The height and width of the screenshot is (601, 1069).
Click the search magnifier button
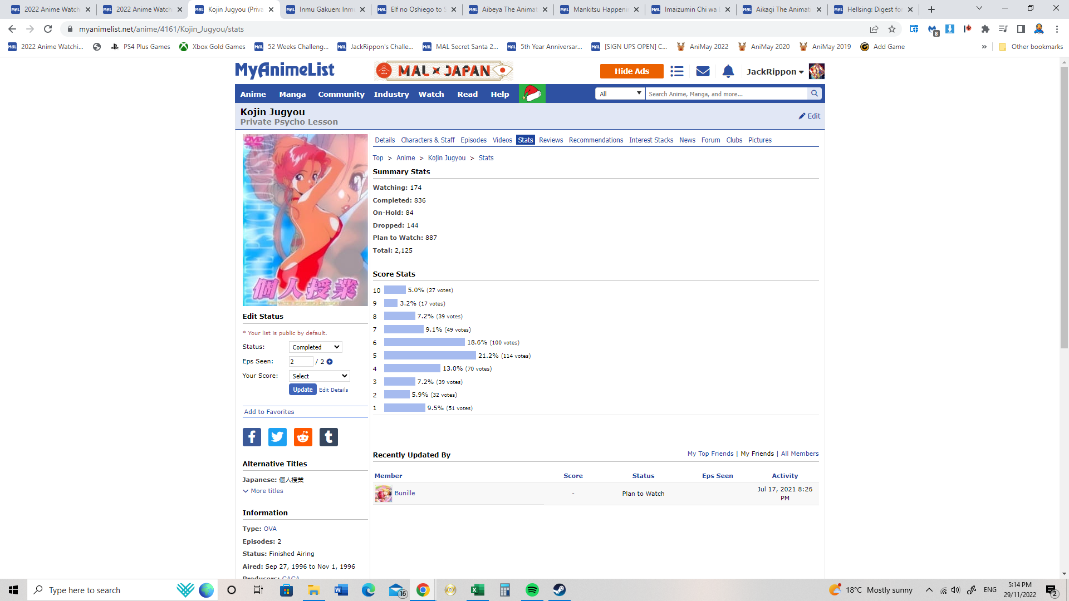[815, 93]
